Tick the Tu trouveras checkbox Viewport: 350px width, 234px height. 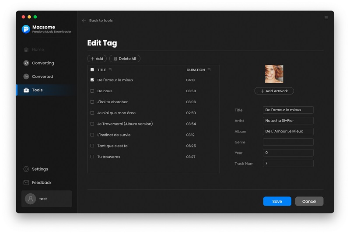92,157
